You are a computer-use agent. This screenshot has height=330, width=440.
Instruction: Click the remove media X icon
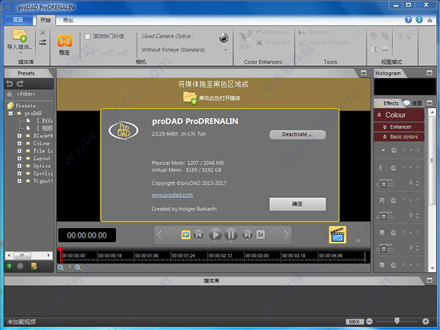click(43, 32)
